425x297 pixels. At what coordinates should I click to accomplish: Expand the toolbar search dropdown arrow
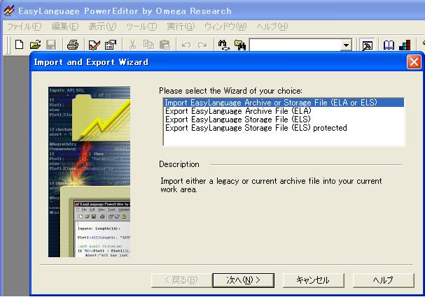346,45
